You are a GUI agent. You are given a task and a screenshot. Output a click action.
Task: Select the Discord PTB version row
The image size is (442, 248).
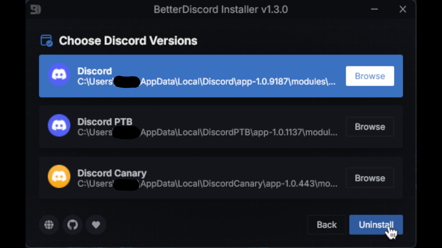(x=221, y=127)
